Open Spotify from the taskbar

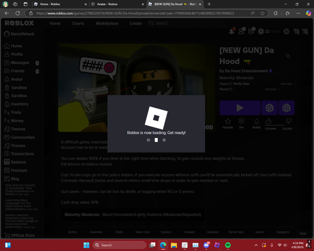coord(228,245)
